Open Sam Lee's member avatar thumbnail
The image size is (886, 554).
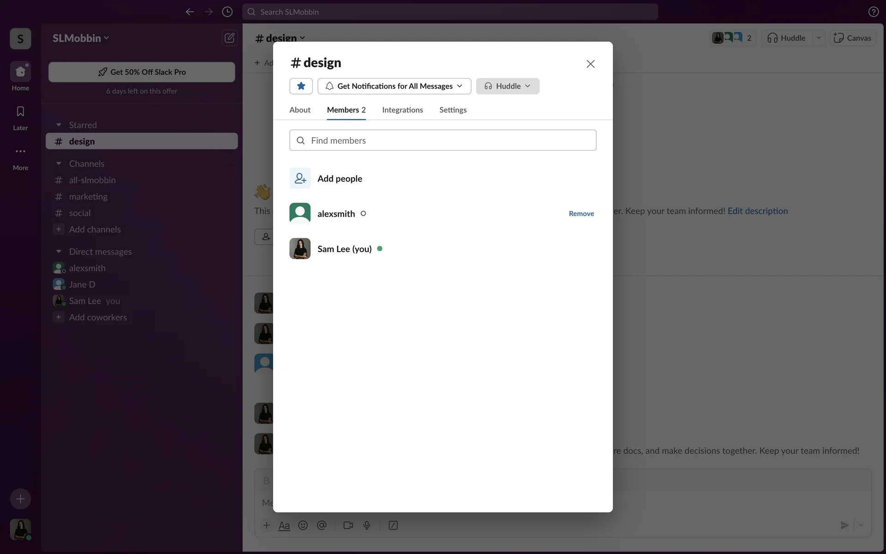click(300, 249)
